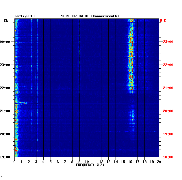
Task: Click frequency axis value 13
Action: (x=108, y=162)
